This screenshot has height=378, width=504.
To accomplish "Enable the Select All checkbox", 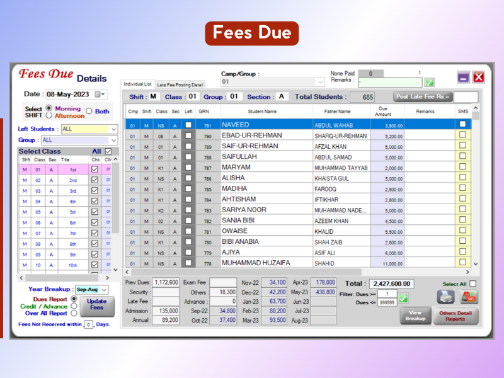I will coord(472,284).
